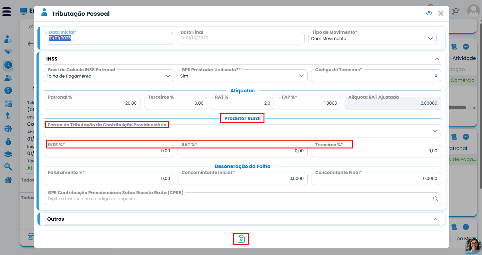Open the money bag sidebar icon

(x=8, y=142)
